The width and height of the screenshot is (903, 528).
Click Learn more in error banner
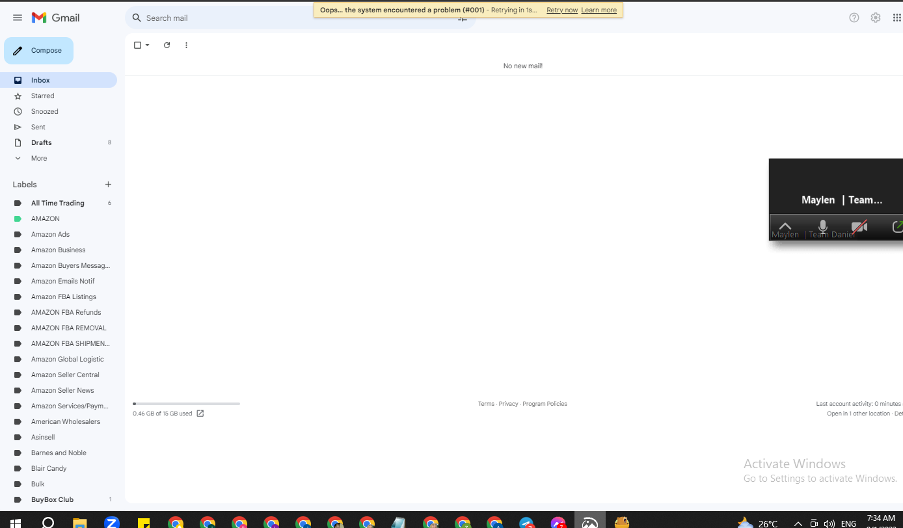(599, 10)
